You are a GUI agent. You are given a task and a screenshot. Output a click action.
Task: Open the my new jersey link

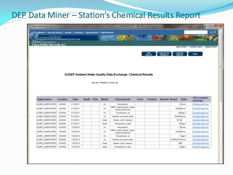point(55,33)
